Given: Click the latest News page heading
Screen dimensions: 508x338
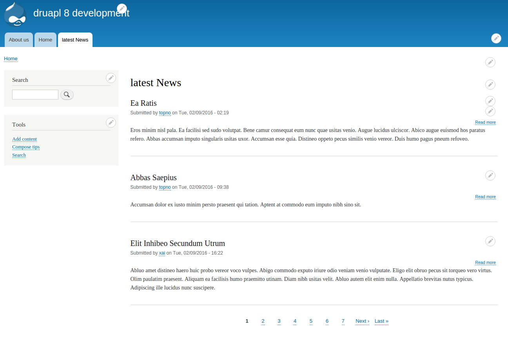Looking at the screenshot, I should coord(156,83).
